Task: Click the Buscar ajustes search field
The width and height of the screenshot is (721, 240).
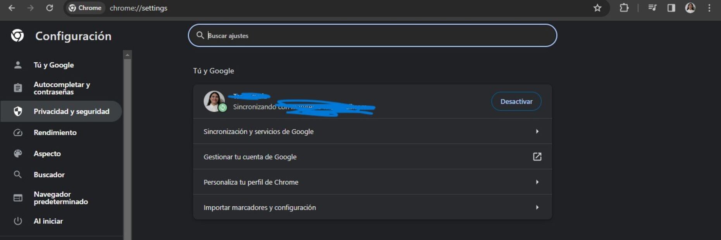Action: click(372, 36)
